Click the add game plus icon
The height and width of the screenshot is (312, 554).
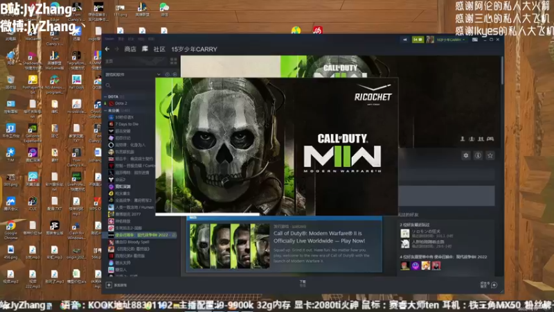tap(109, 285)
